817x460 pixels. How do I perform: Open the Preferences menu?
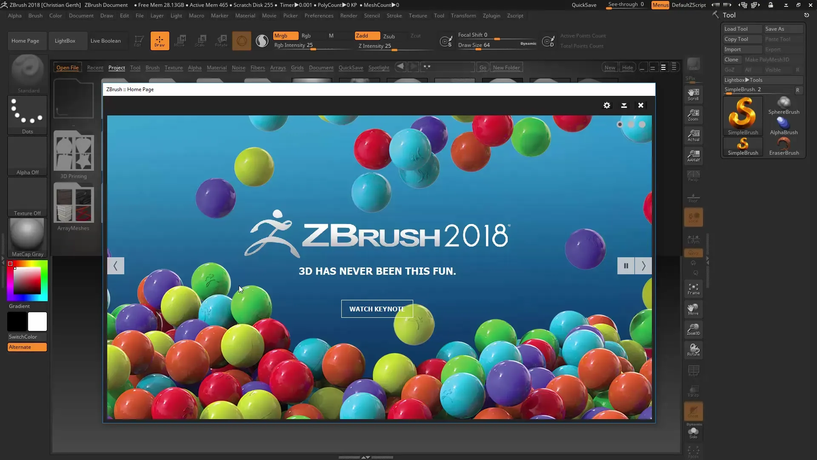click(319, 16)
